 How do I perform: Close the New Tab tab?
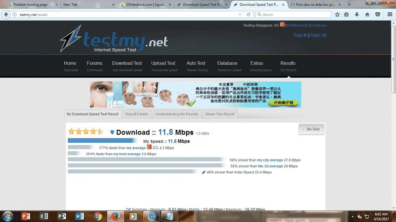click(114, 5)
